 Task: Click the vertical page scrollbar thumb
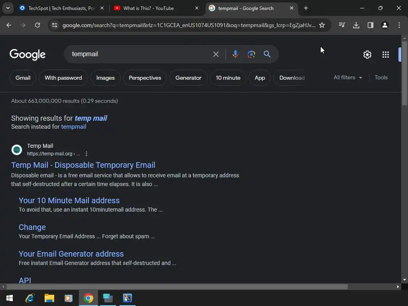(404, 73)
